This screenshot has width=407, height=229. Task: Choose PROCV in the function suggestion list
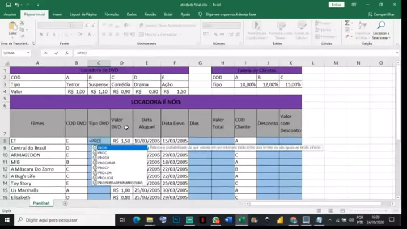(x=103, y=168)
